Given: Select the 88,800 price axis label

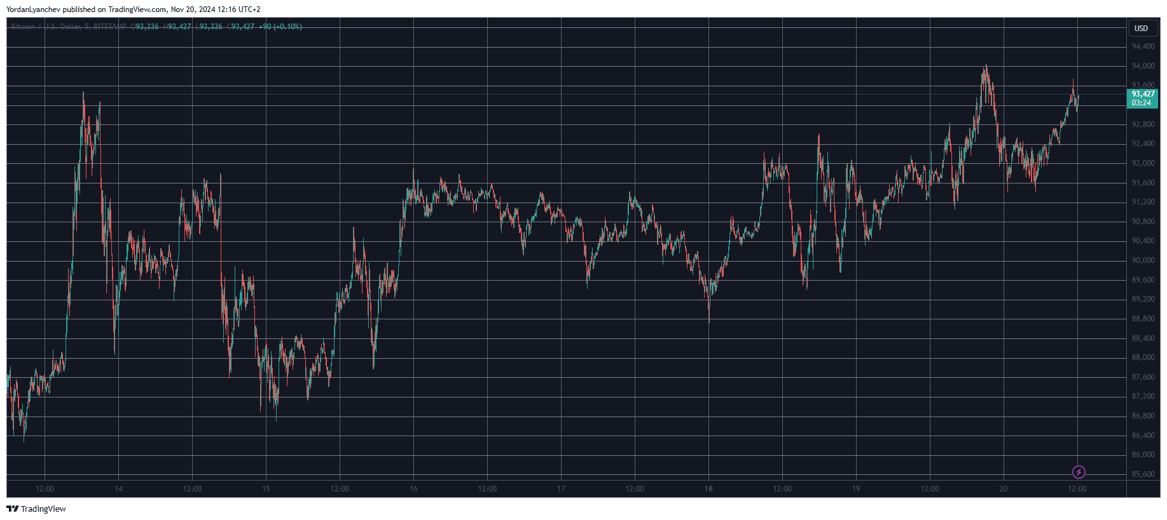Looking at the screenshot, I should 1143,319.
